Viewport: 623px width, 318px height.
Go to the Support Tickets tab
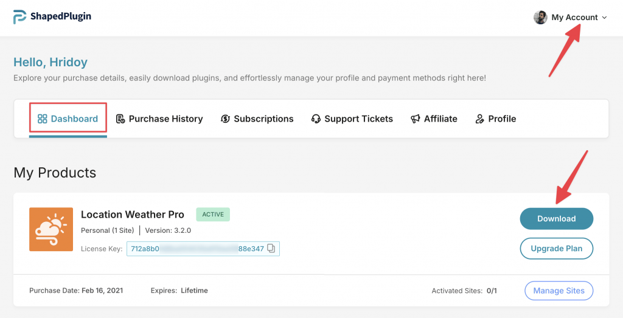(352, 119)
